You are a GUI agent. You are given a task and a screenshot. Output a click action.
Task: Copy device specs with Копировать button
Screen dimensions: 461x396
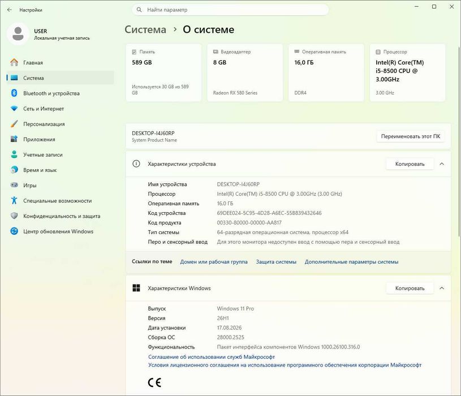point(410,163)
